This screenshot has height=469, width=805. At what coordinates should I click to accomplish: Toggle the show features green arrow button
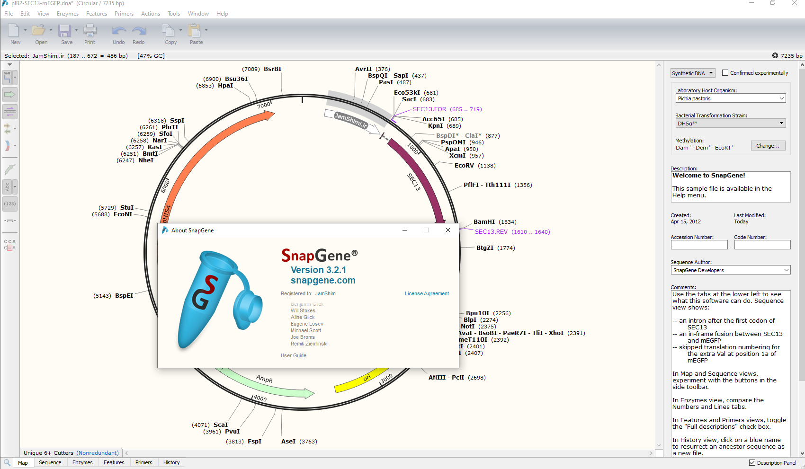coord(10,95)
